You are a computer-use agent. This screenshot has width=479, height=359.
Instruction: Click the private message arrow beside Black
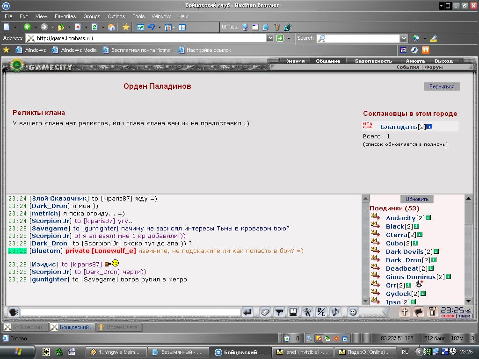click(x=376, y=225)
